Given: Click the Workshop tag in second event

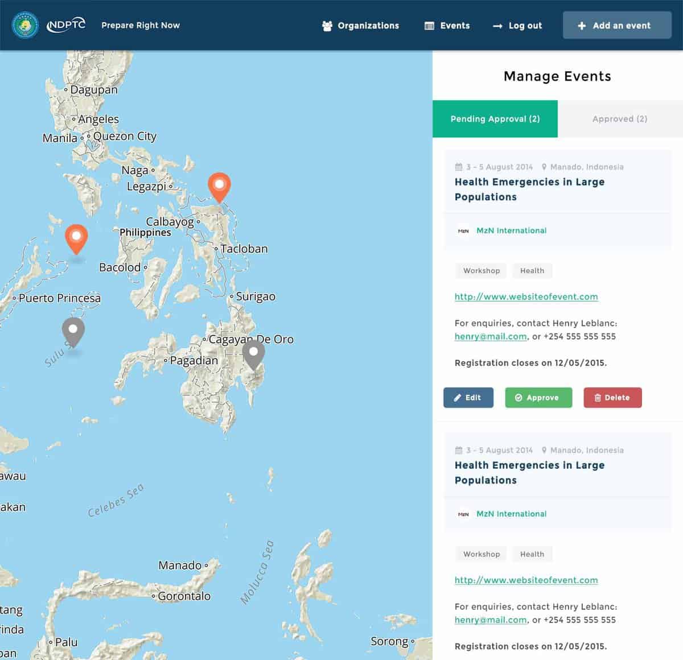Looking at the screenshot, I should click(482, 554).
